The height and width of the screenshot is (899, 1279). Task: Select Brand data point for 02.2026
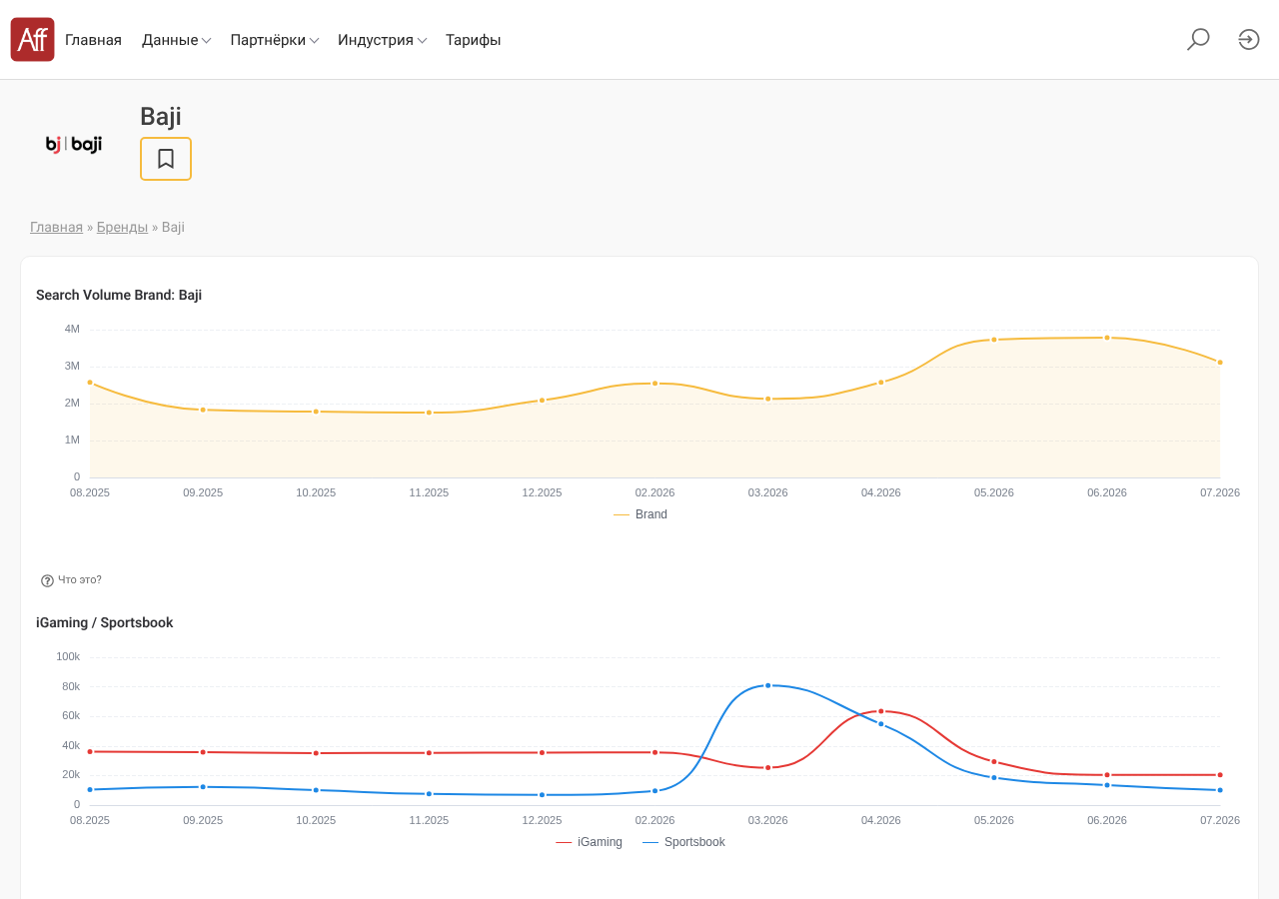pos(655,384)
